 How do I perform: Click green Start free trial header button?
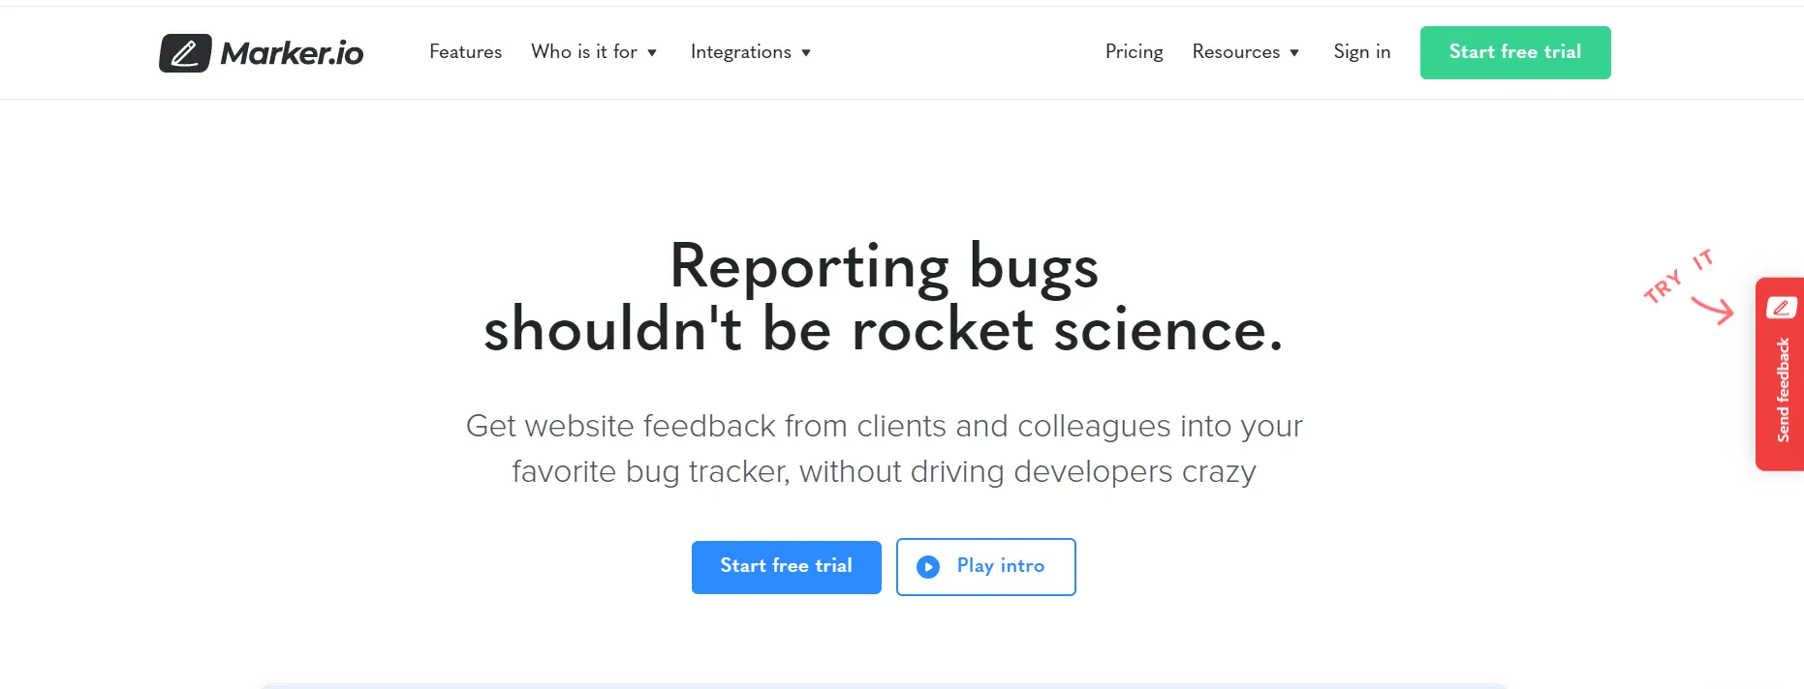[x=1515, y=52]
